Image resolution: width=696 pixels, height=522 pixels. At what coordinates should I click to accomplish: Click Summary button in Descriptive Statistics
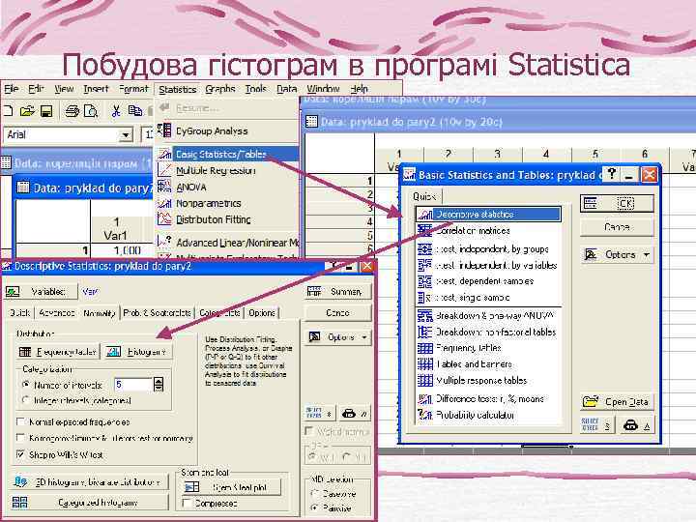coord(338,292)
